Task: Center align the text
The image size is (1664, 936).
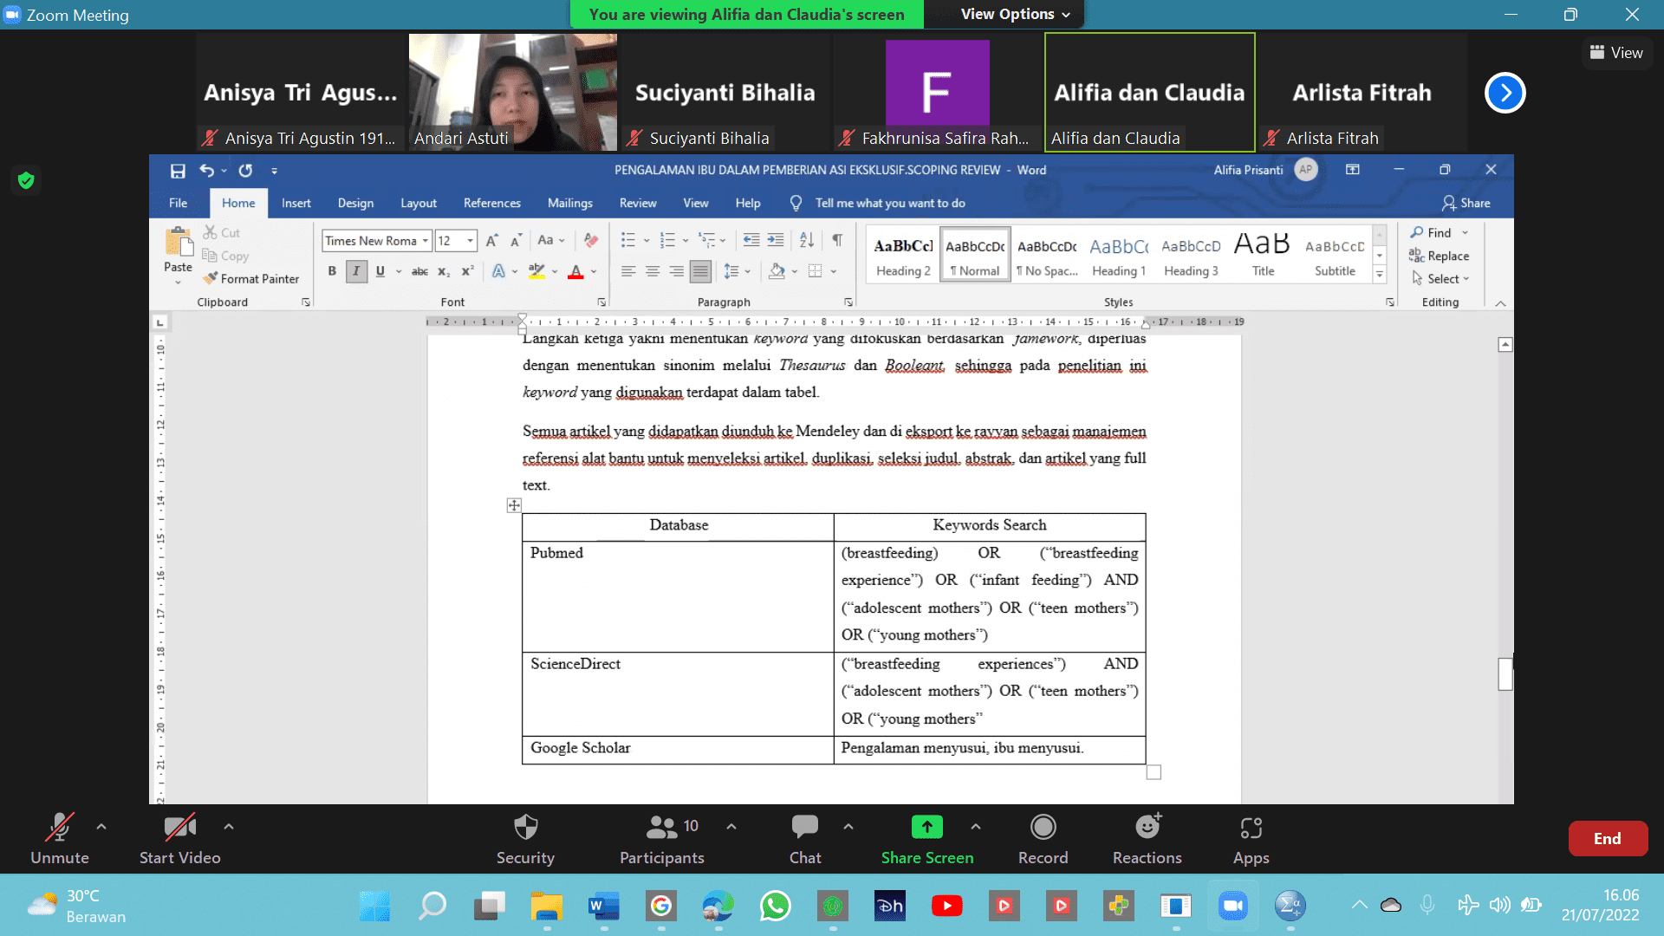Action: [653, 271]
